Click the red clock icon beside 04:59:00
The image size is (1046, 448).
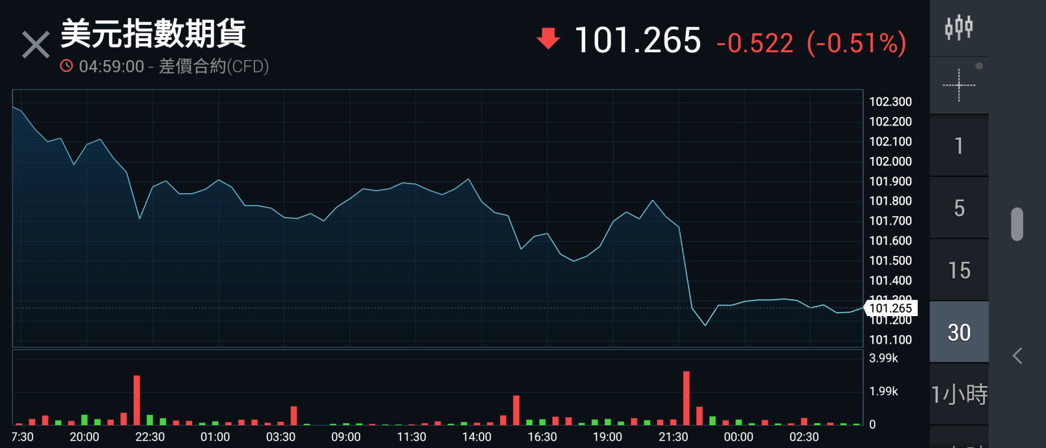point(66,66)
